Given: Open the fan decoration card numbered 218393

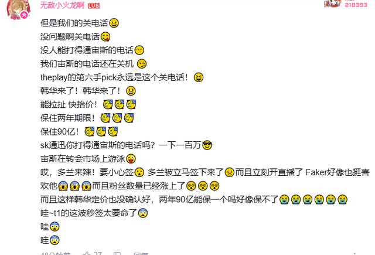Looking at the screenshot, I should [x=346, y=4].
